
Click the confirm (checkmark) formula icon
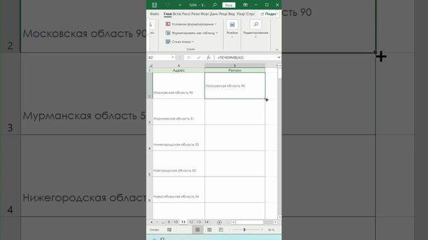pyautogui.click(x=199, y=57)
